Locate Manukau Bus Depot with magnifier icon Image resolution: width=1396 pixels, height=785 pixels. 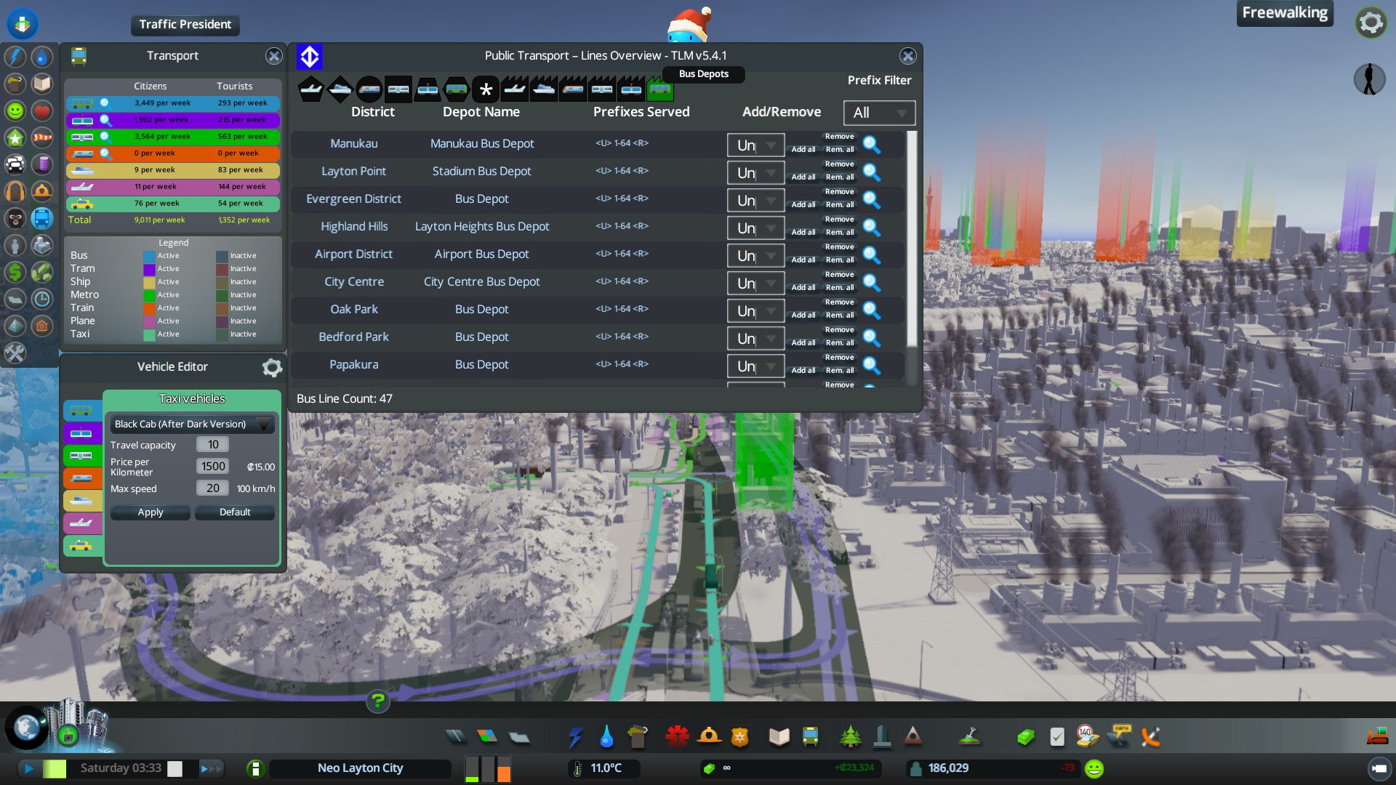click(872, 145)
